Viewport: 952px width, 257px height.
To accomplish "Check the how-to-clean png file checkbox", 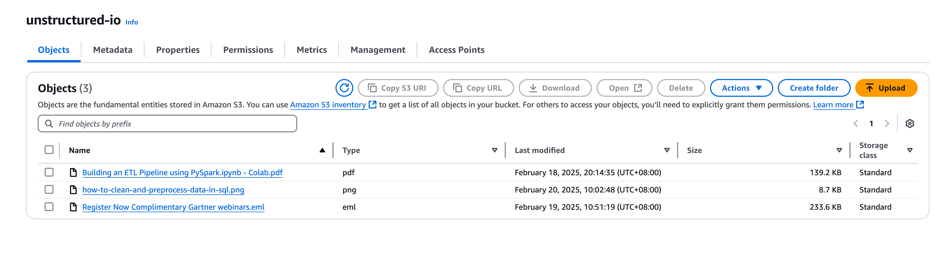I will point(49,189).
